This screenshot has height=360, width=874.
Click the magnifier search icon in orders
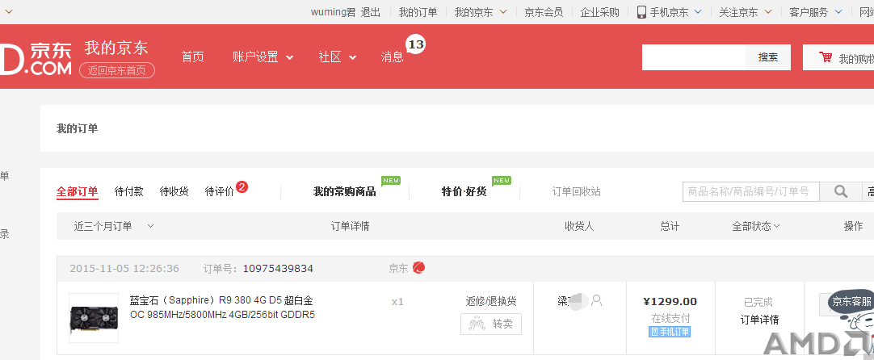[841, 191]
